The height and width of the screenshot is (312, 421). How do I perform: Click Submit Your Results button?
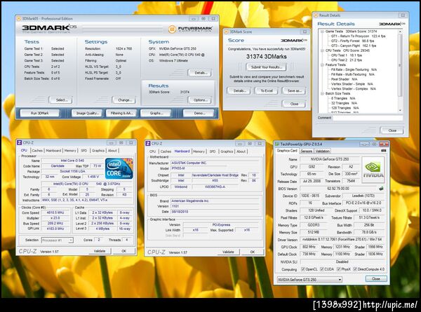point(267,67)
